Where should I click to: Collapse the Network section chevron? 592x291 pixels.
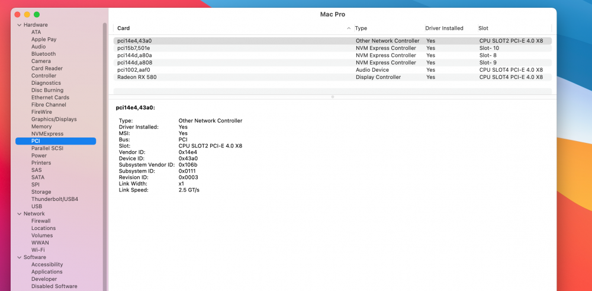(x=20, y=214)
